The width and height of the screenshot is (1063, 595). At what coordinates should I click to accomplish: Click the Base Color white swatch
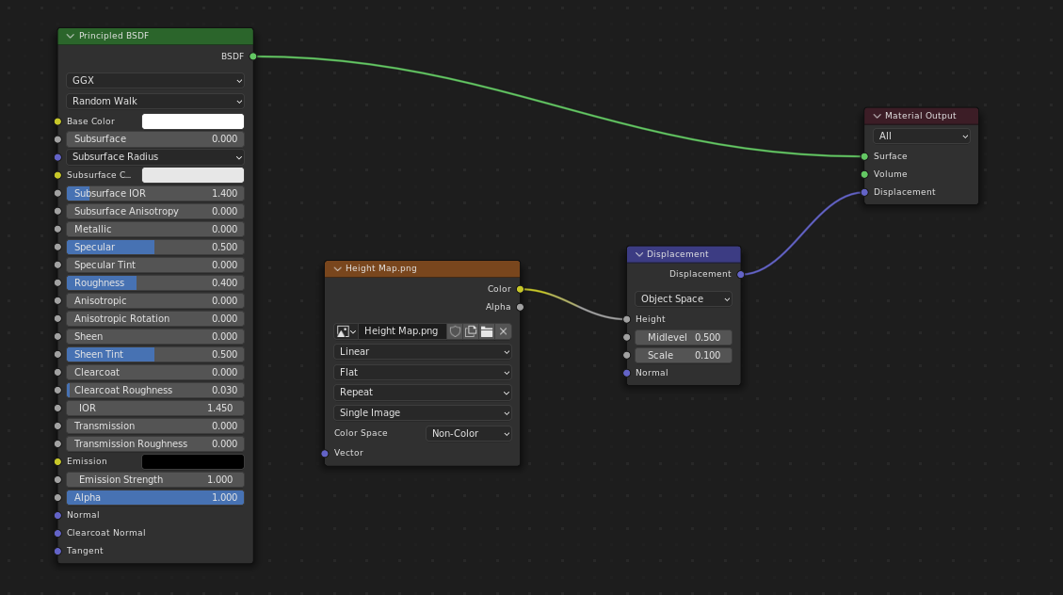point(192,121)
